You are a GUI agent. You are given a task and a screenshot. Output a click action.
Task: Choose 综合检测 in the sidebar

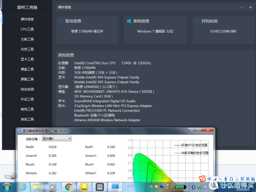point(27,89)
